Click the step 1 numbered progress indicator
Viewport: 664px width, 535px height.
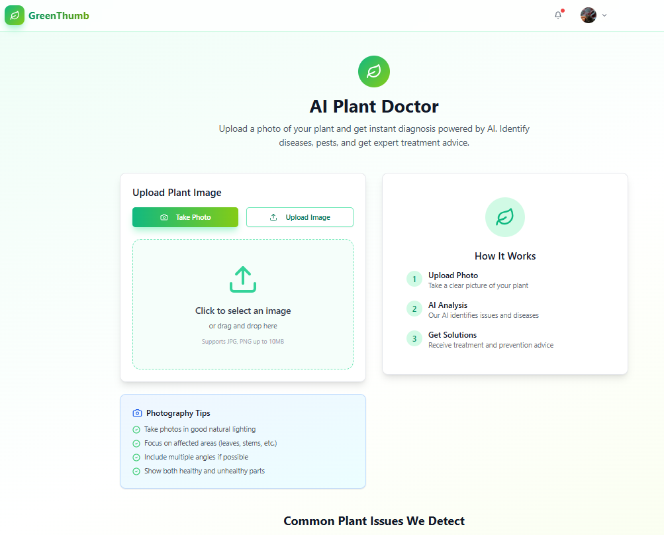(414, 279)
